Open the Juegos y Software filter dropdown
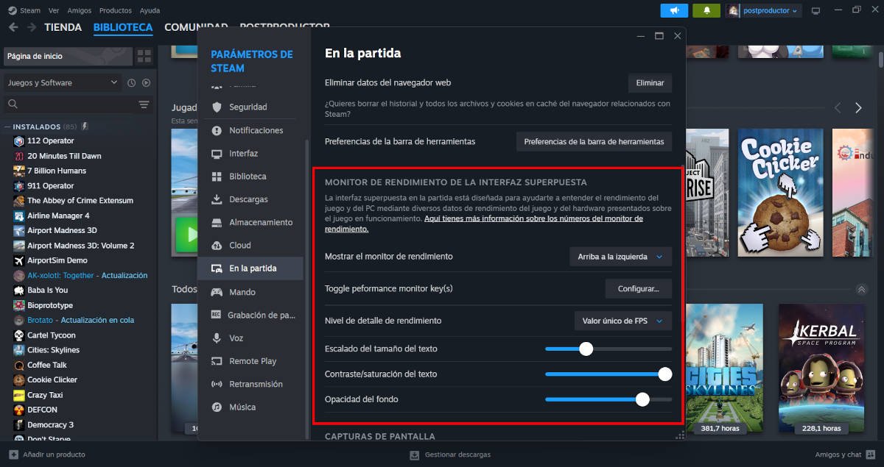884x467 pixels. click(62, 83)
